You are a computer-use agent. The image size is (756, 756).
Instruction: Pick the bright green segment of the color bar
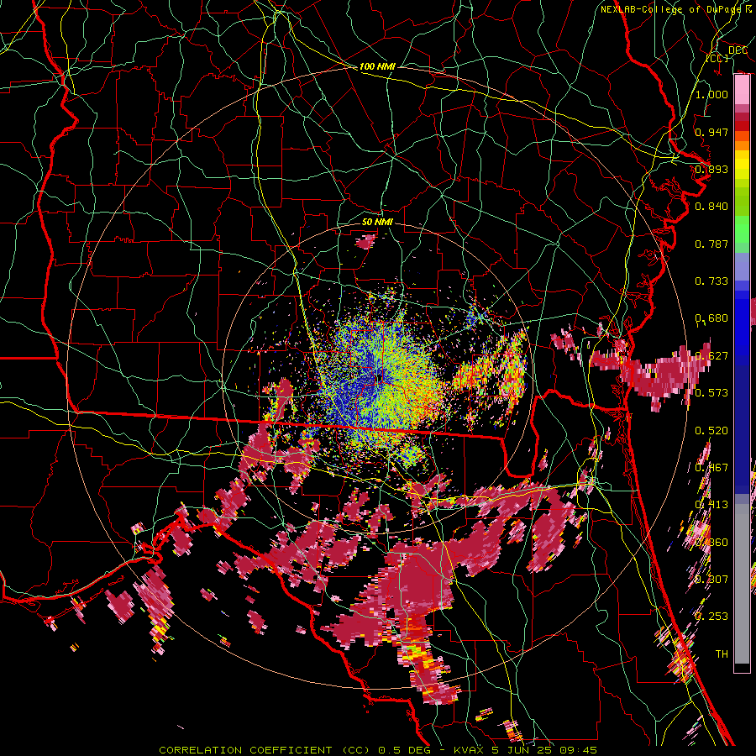pyautogui.click(x=742, y=229)
